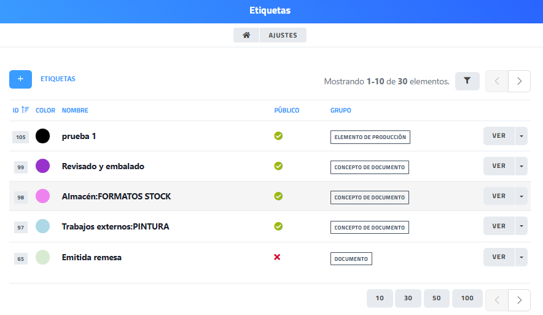Click the home icon breadcrumb
Viewport: 543px width, 315px height.
point(246,36)
